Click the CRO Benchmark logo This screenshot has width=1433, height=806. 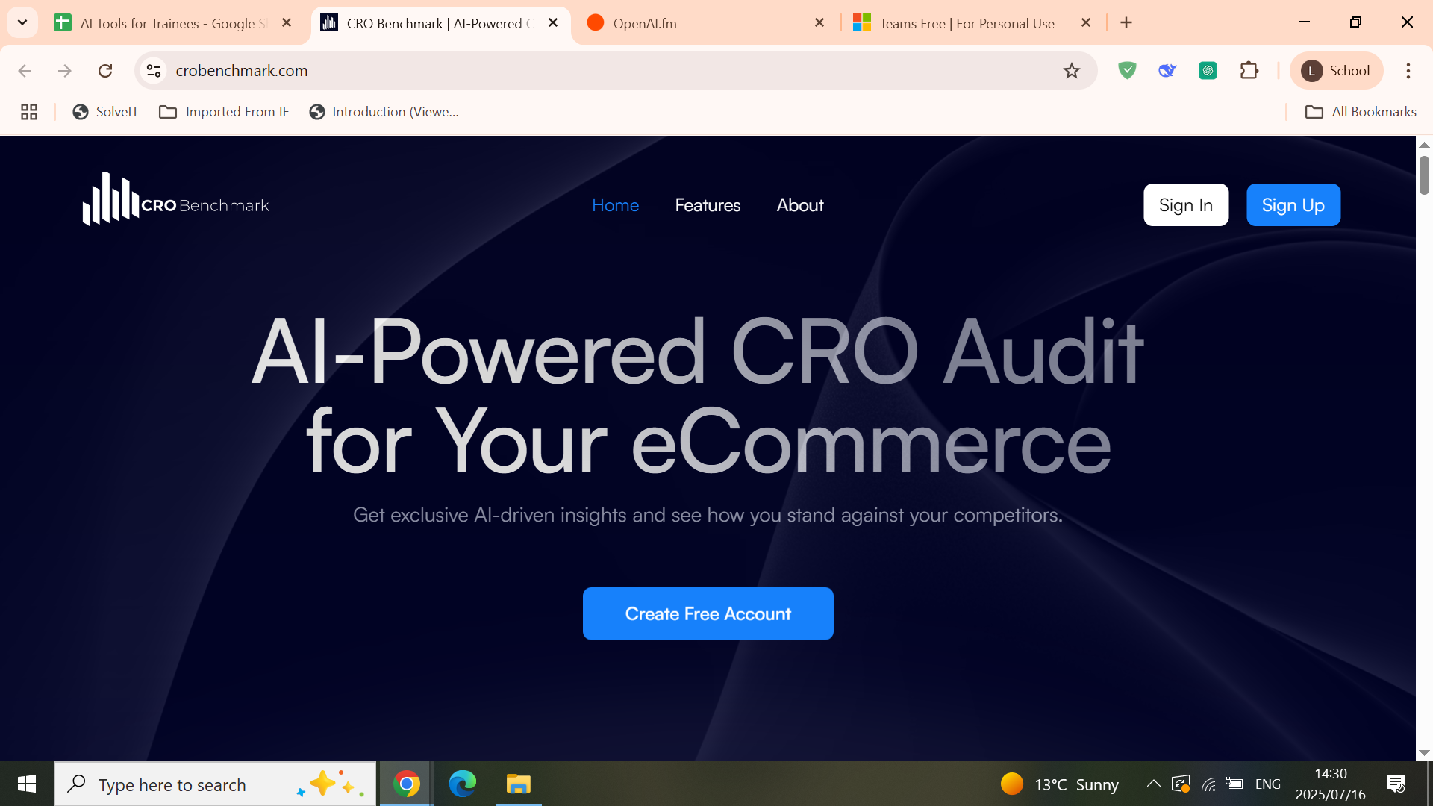coord(175,199)
